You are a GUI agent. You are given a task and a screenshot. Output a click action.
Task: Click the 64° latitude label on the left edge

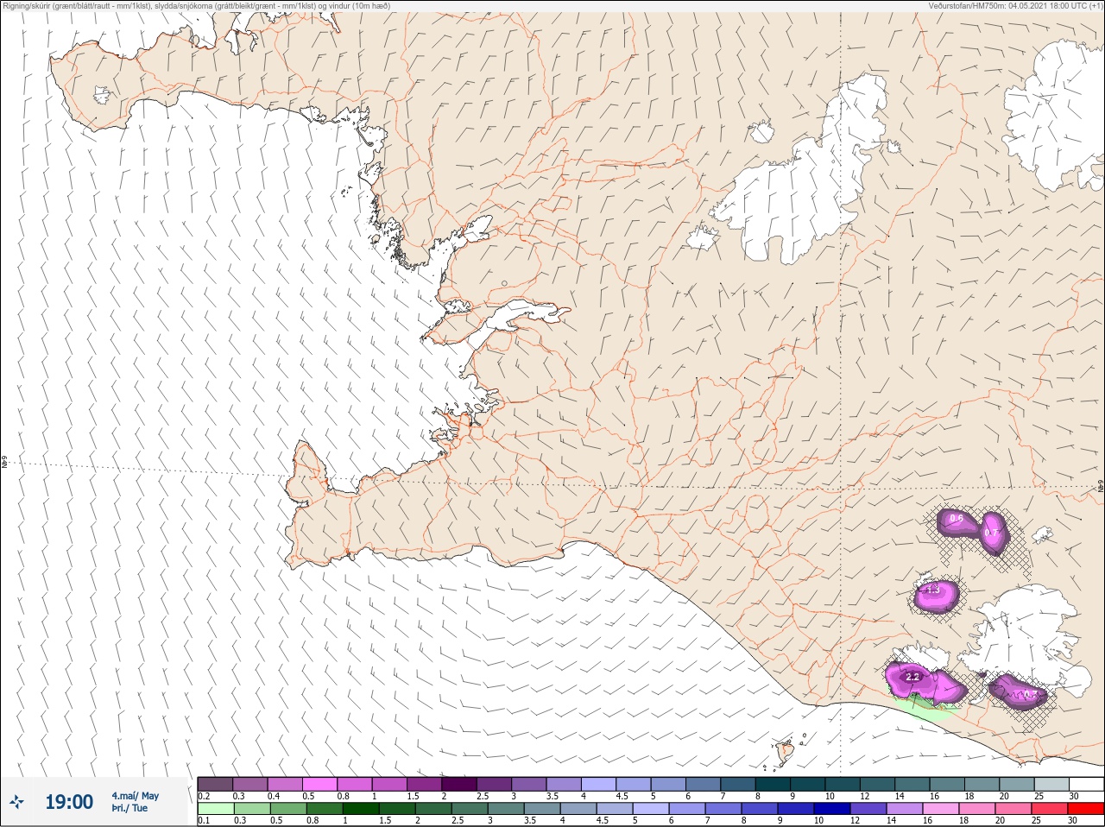4,464
